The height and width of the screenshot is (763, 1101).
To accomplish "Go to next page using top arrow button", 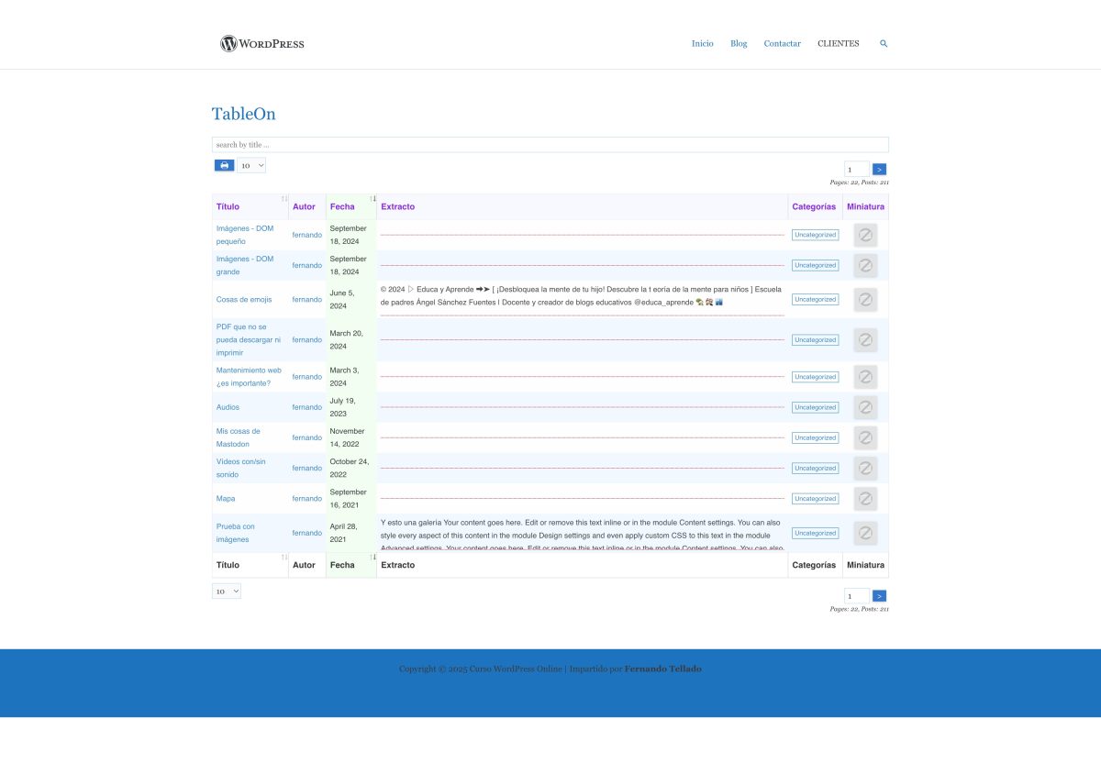I will coord(879,170).
